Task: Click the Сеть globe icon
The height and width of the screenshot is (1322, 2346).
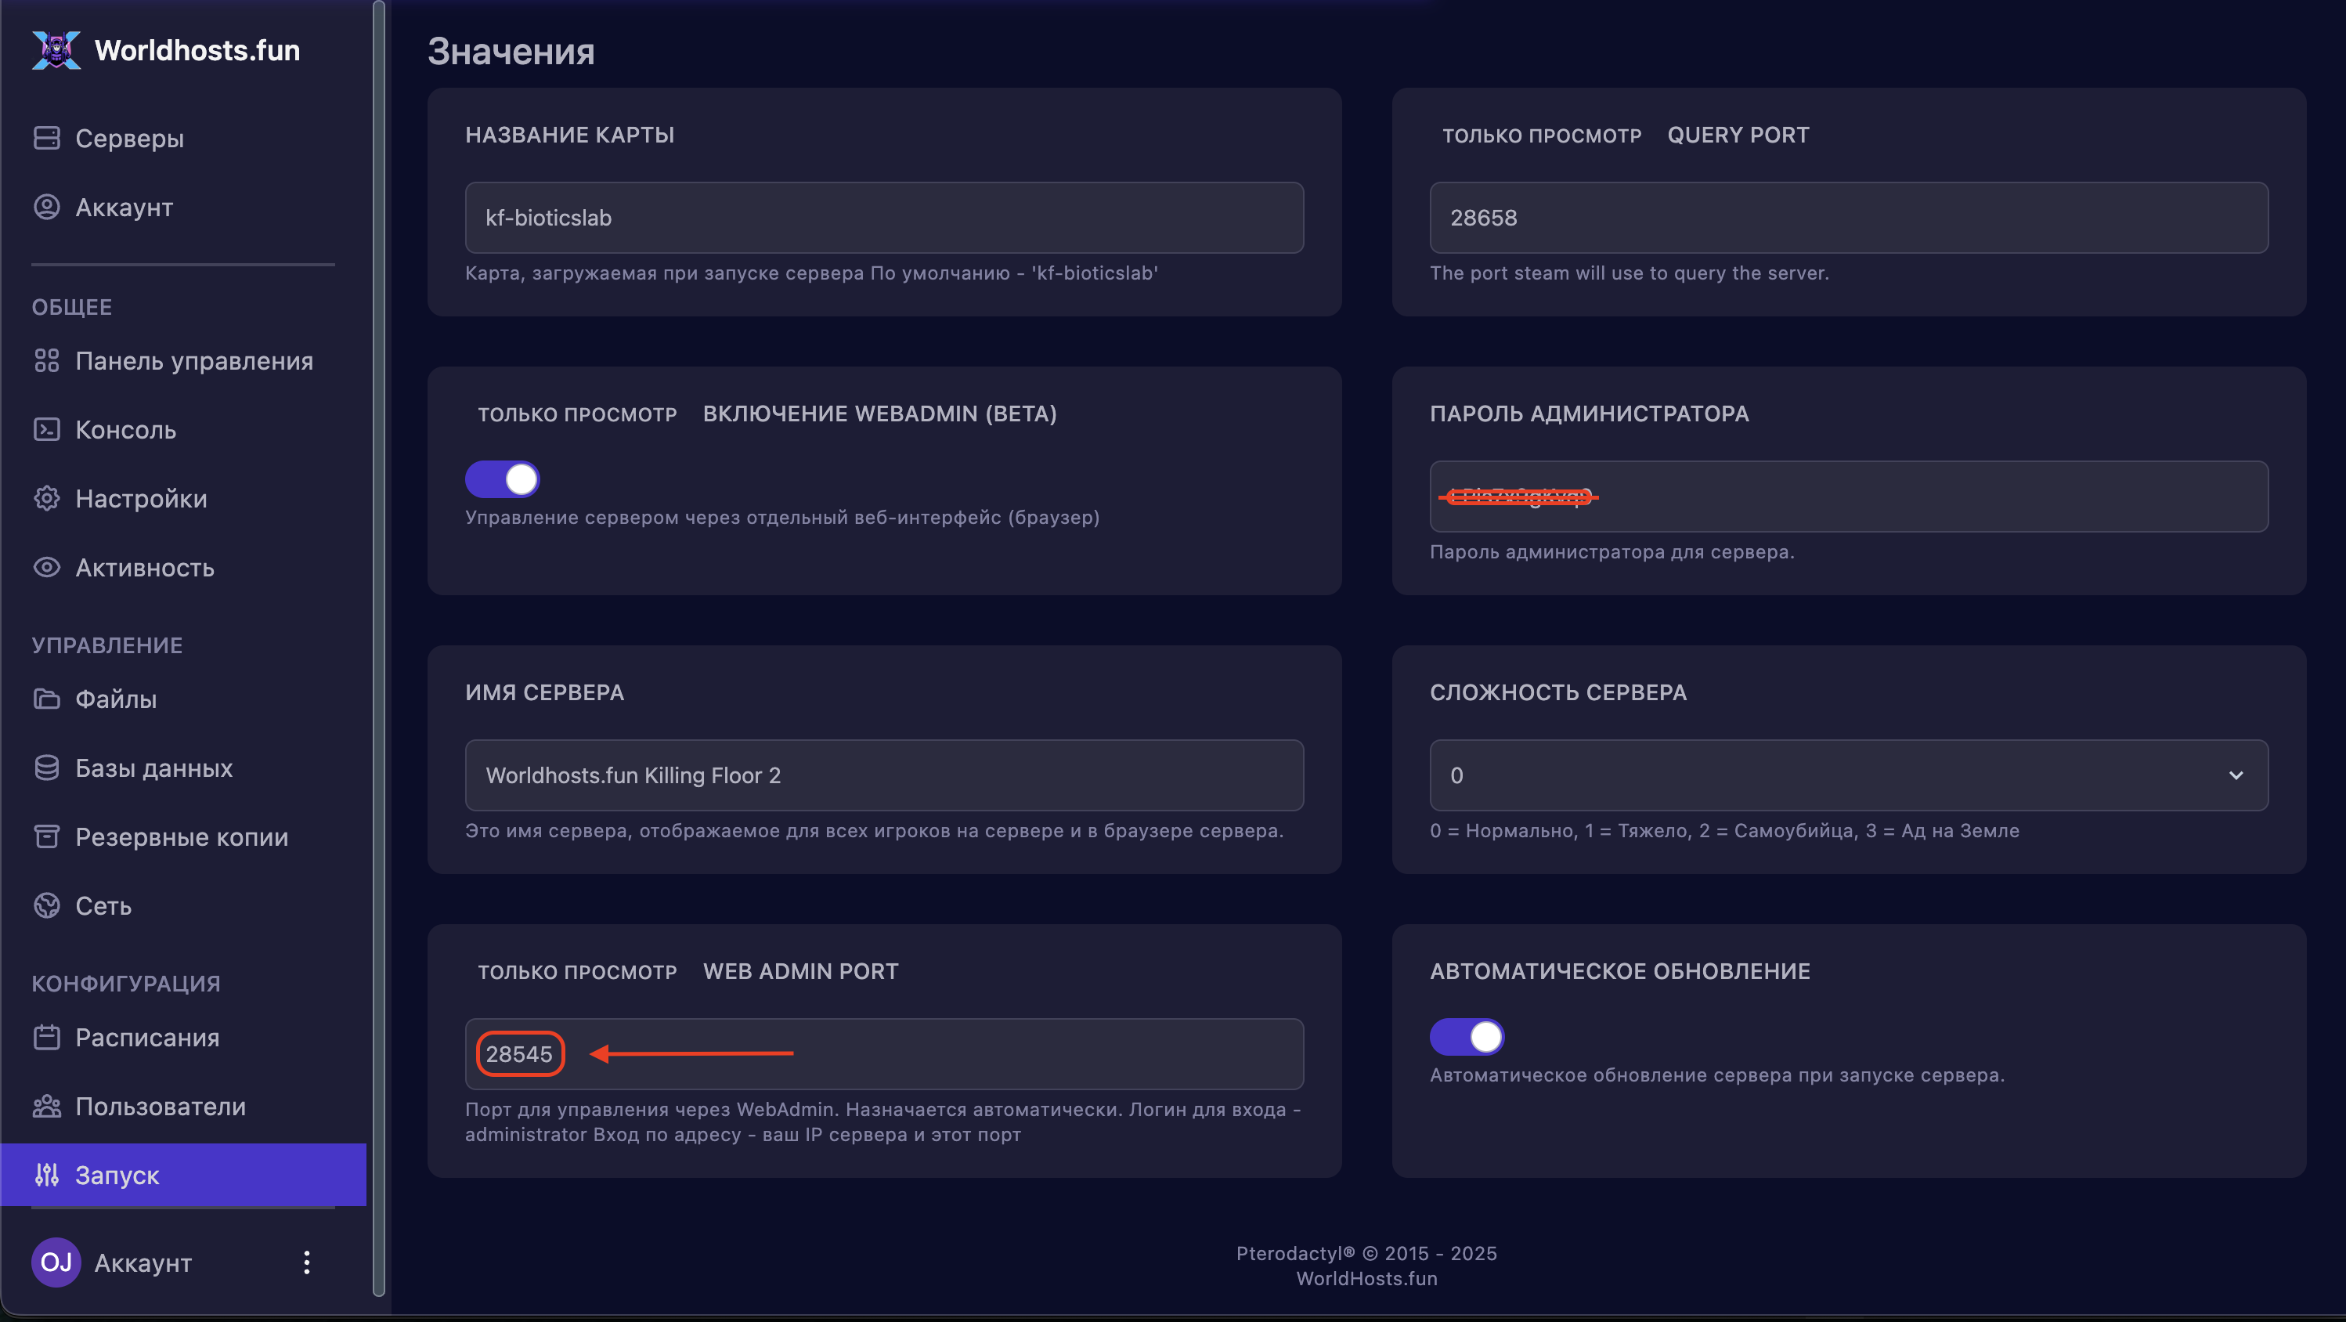Action: pyautogui.click(x=46, y=905)
